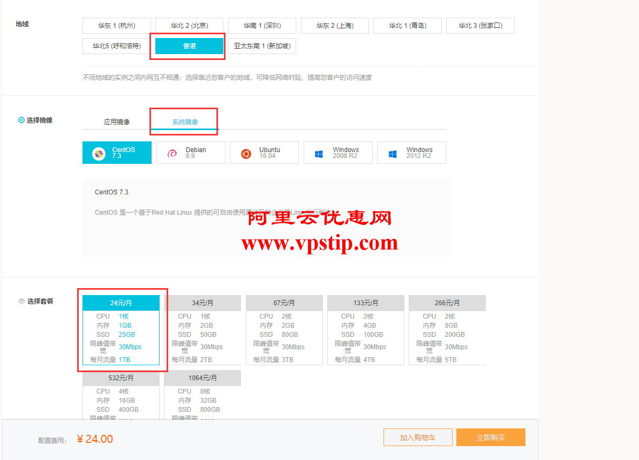Select the 香港 region button
The width and height of the screenshot is (639, 460).
point(189,46)
